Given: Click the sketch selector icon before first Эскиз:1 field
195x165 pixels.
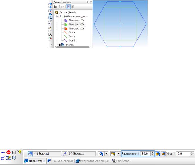Looking at the screenshot, I should pos(30,154).
